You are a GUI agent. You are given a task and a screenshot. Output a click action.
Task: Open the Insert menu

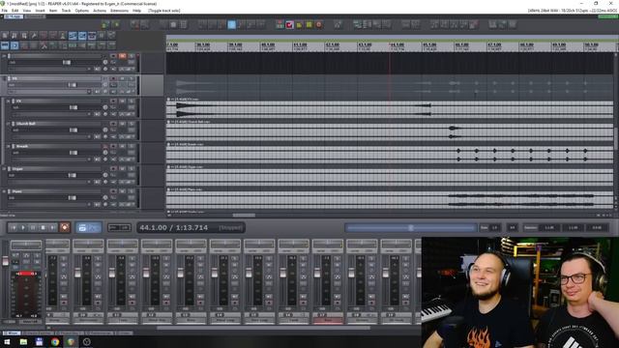pyautogui.click(x=40, y=11)
